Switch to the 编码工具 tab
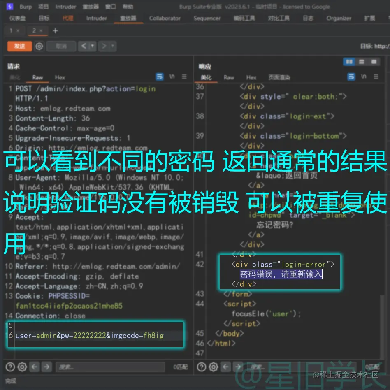 click(x=244, y=18)
